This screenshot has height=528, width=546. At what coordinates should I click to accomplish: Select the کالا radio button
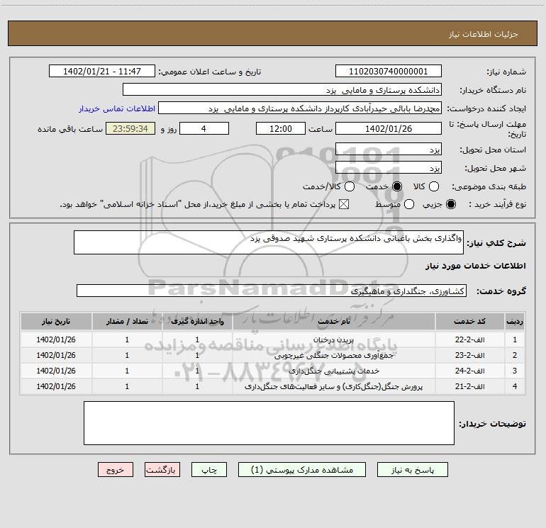click(434, 186)
